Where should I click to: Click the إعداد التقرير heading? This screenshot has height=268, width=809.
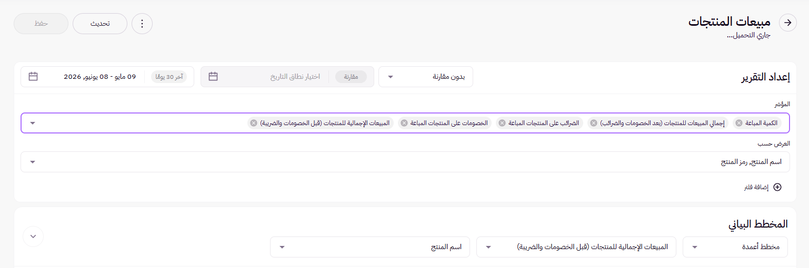(x=765, y=77)
